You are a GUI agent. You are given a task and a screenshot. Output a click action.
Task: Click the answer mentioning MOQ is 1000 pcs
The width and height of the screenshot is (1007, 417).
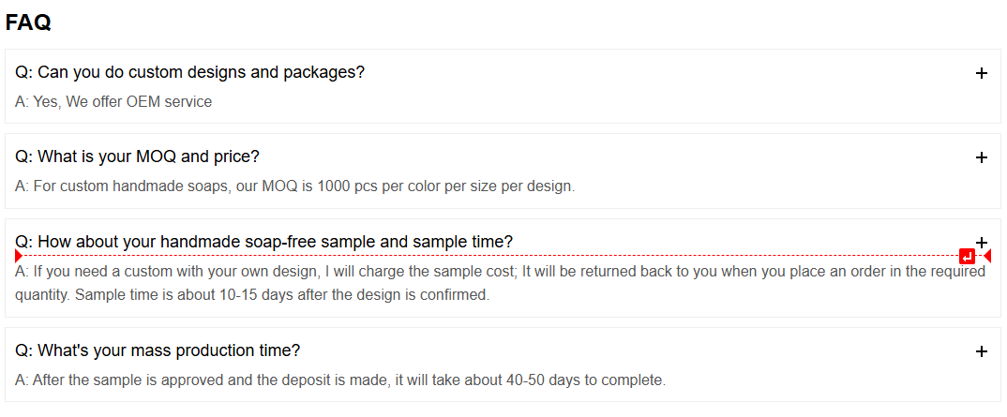tap(294, 186)
